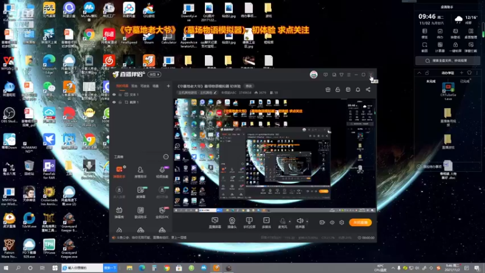
Task: Open 换壁纸 wallpaper changer icon
Action: [455, 33]
